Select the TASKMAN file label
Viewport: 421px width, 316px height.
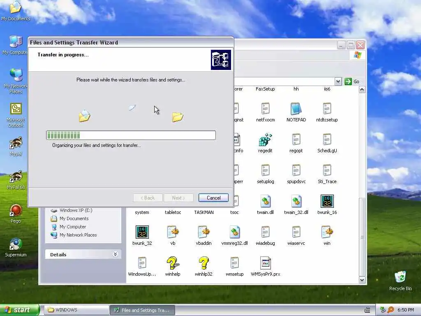click(x=204, y=212)
